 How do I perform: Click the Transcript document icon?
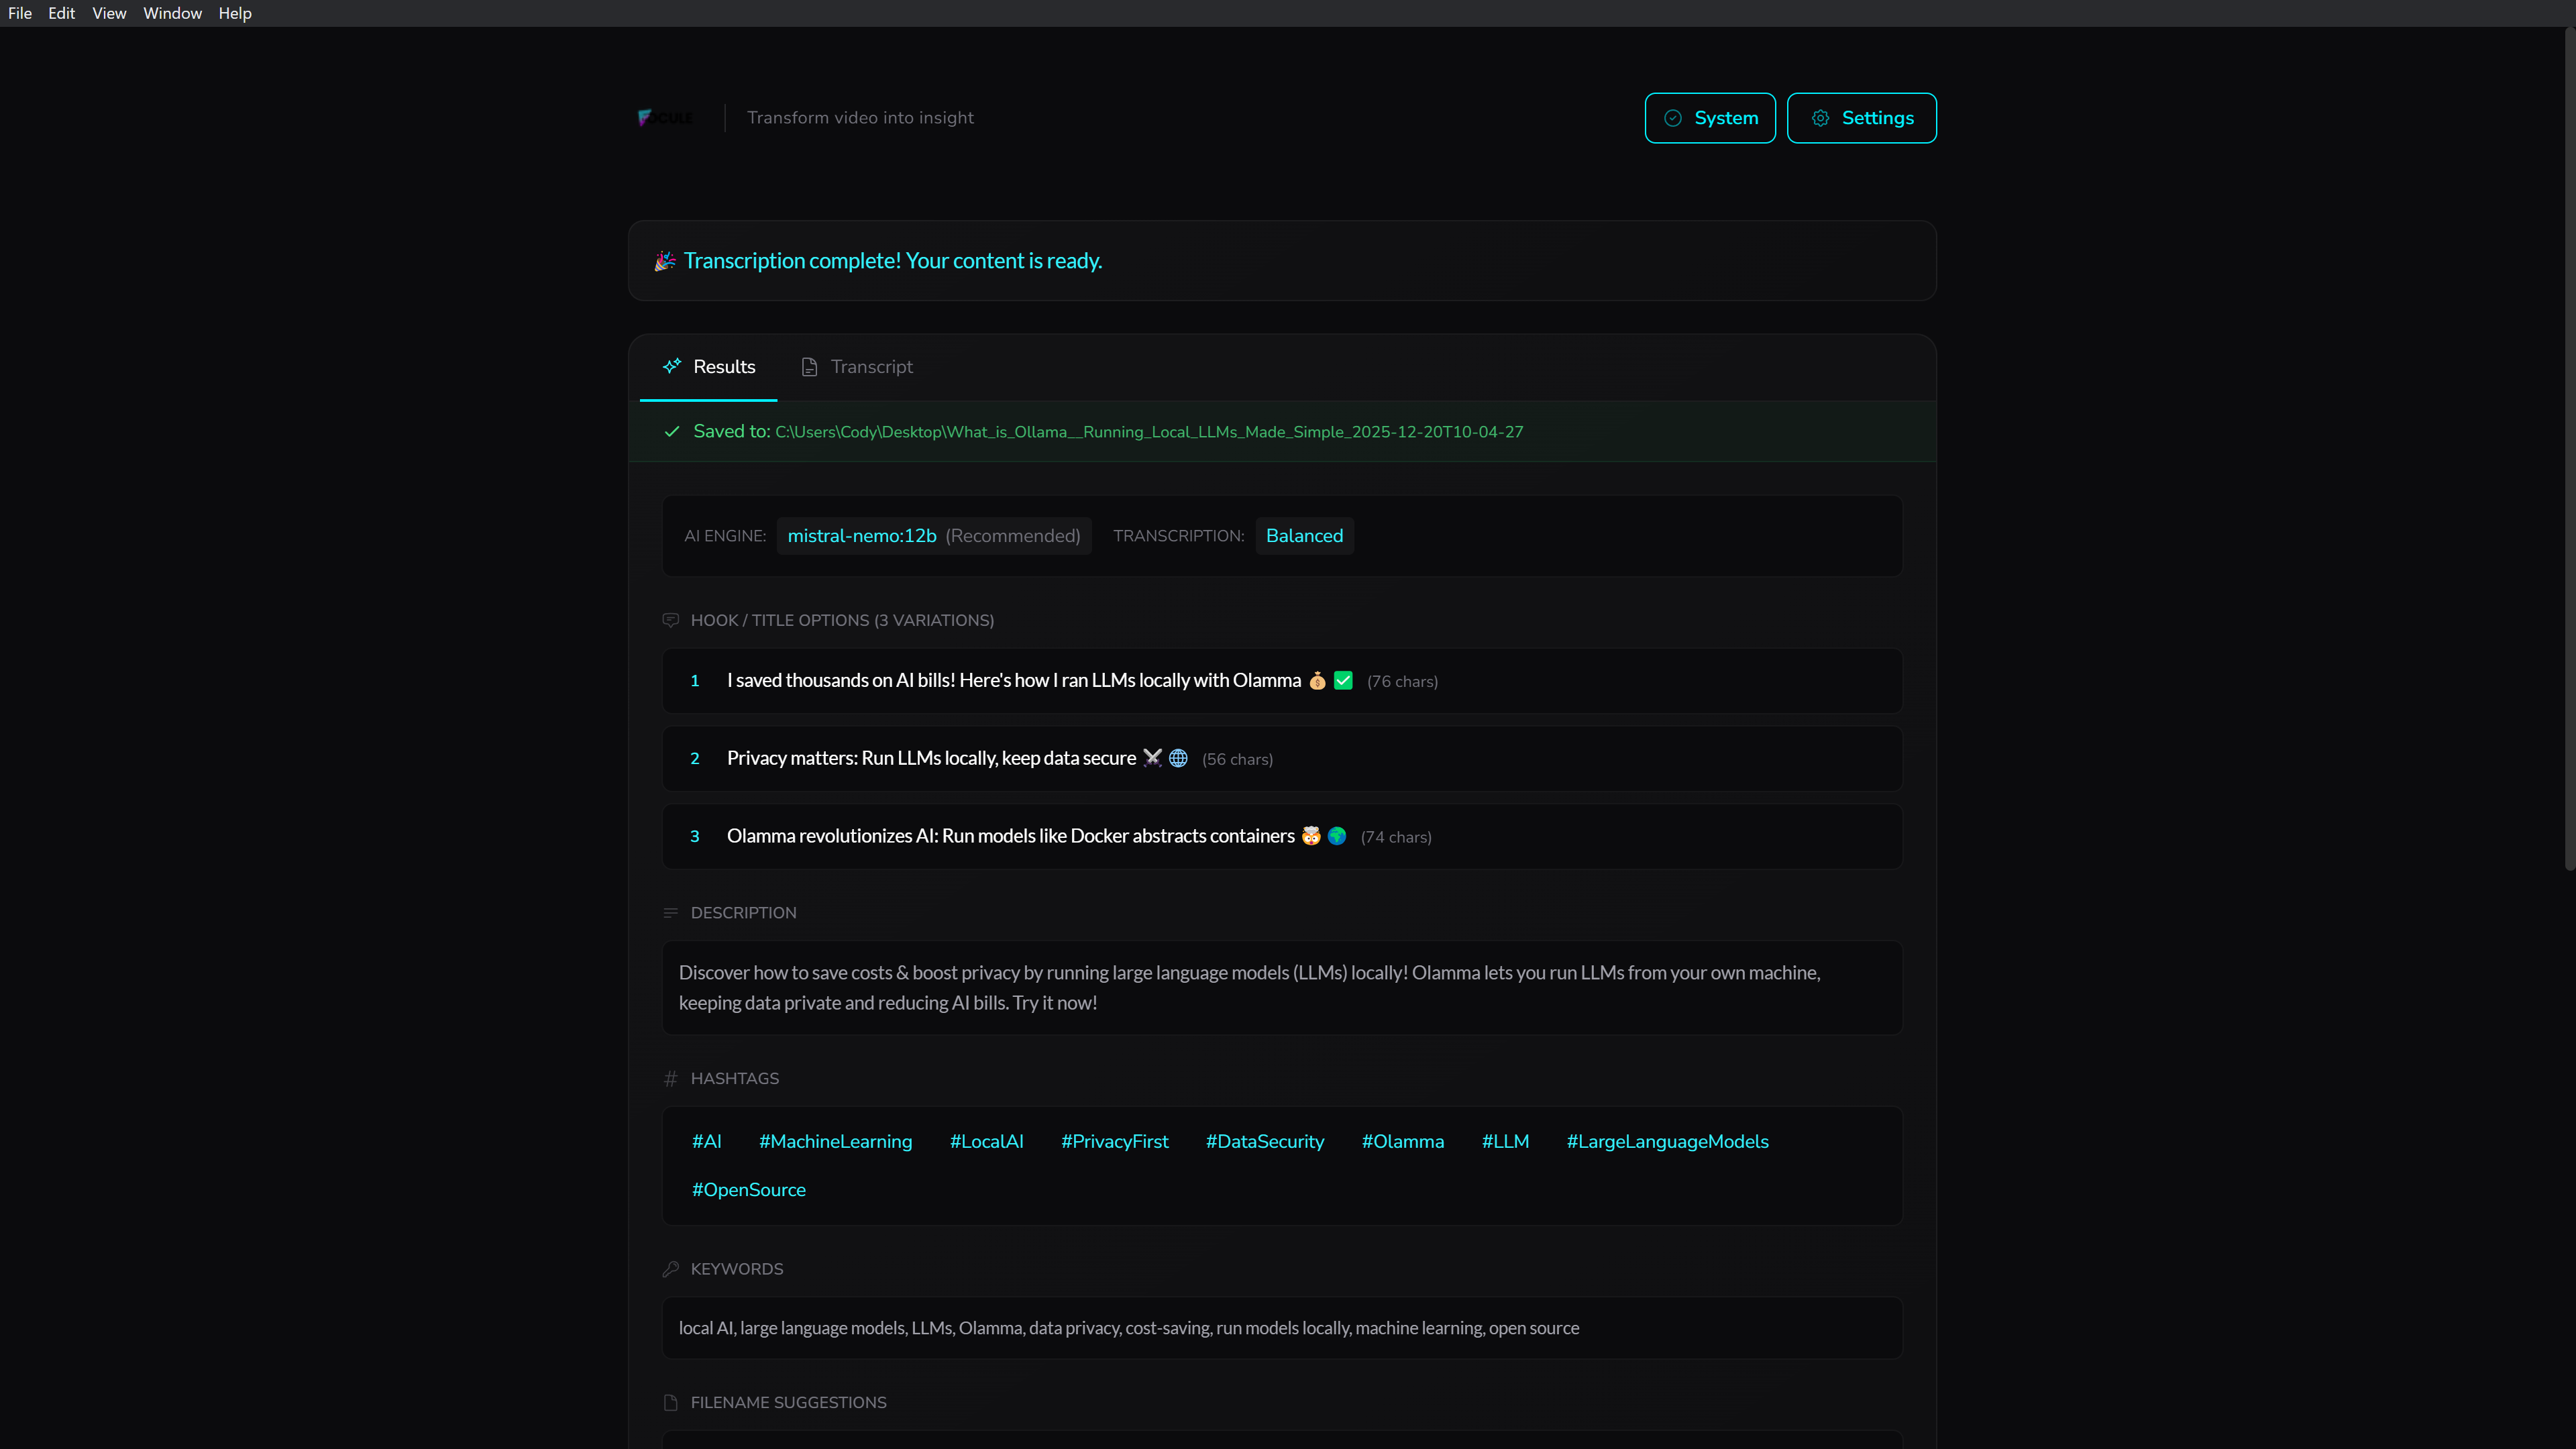coord(809,367)
